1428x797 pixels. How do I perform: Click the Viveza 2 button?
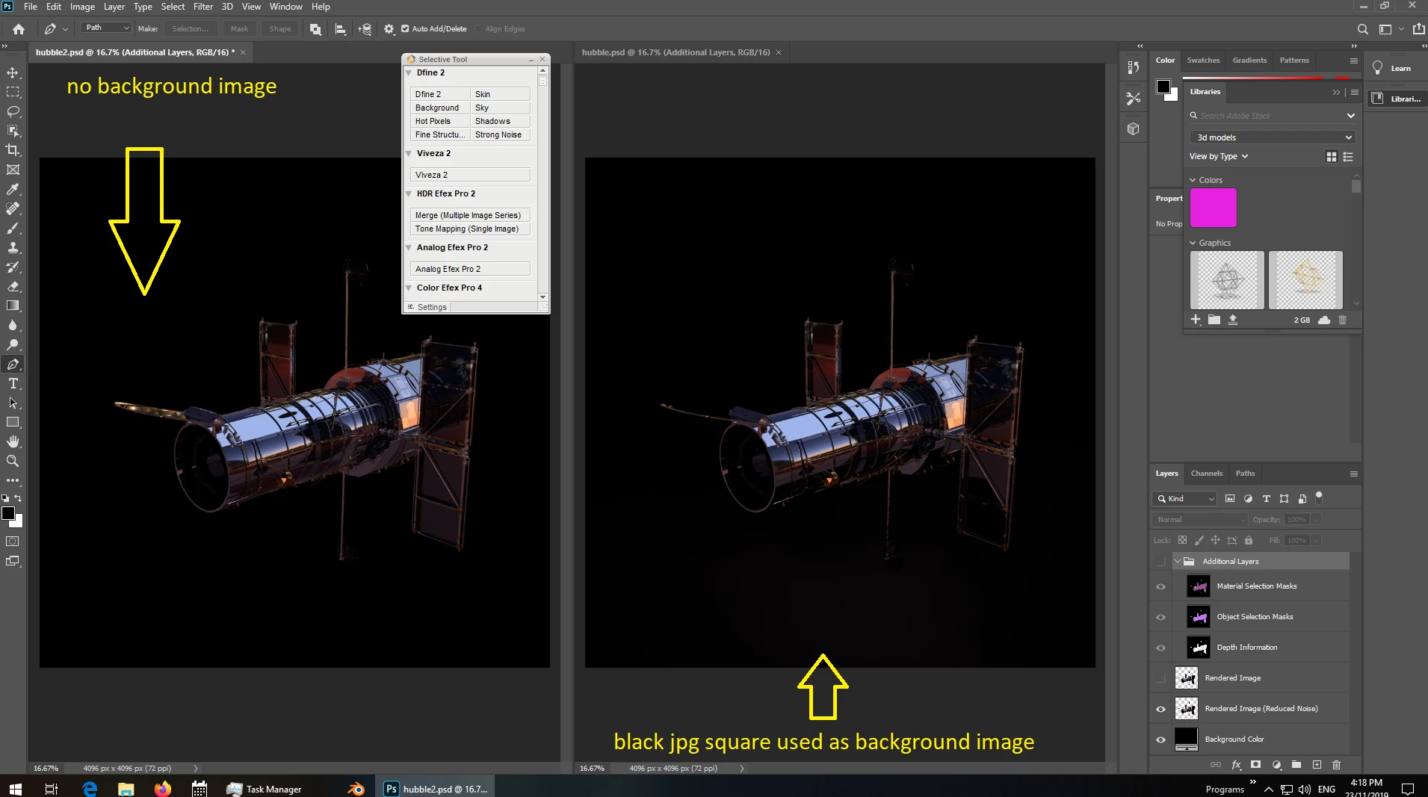470,175
